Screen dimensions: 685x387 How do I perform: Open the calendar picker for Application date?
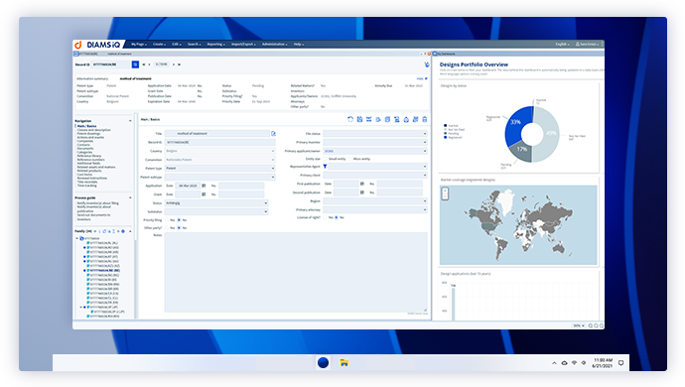[x=204, y=186]
